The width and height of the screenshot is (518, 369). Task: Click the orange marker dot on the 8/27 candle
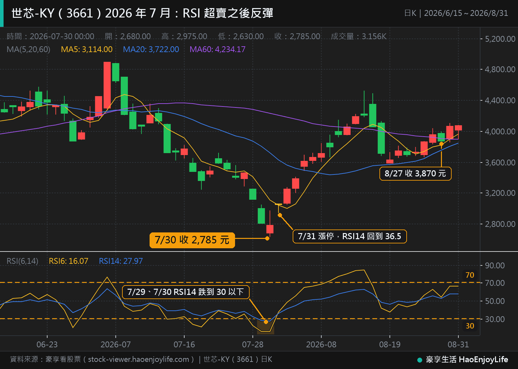point(441,144)
